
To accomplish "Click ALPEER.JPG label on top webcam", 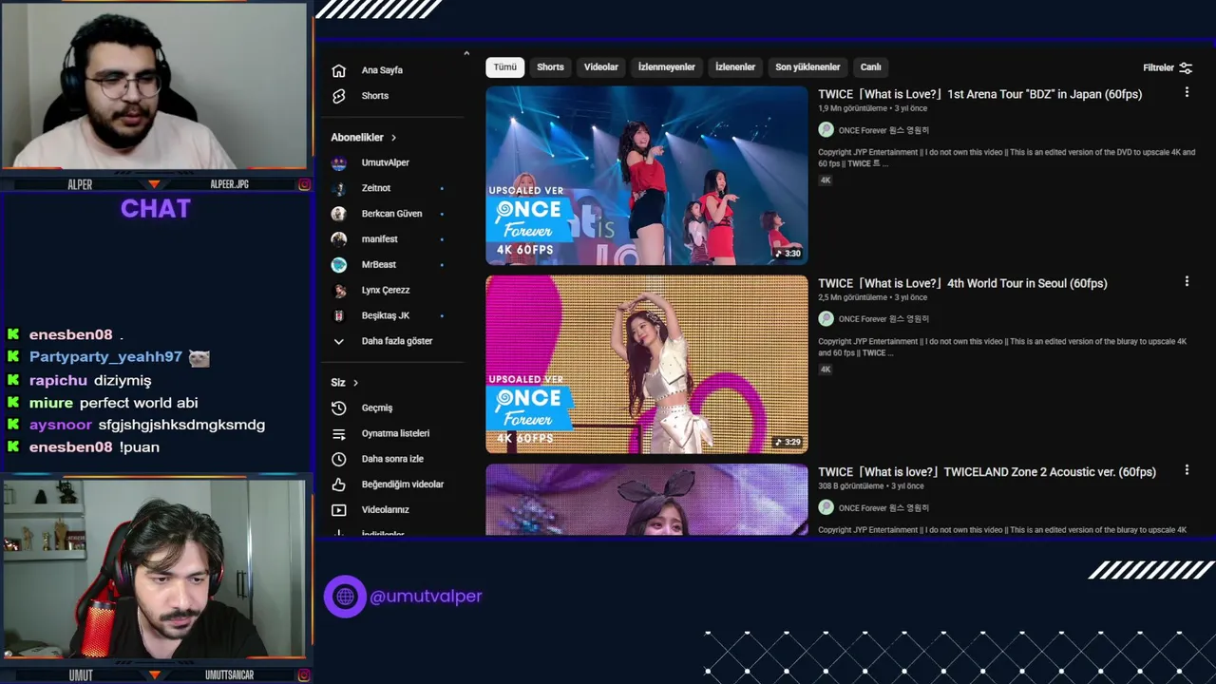I will coord(229,184).
